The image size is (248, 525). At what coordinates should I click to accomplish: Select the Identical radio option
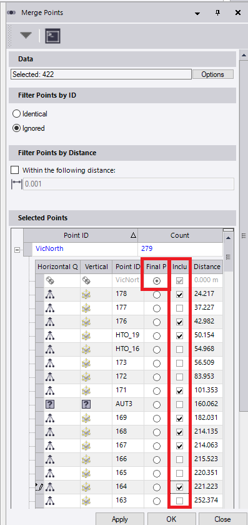click(x=16, y=114)
